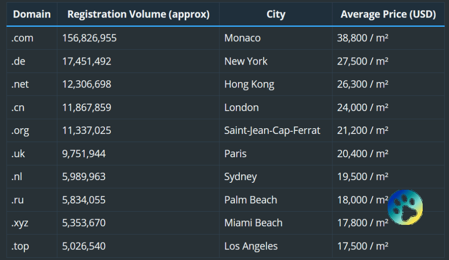The width and height of the screenshot is (449, 260).
Task: Select the 24,000 / m² price cell
Action: [x=363, y=108]
